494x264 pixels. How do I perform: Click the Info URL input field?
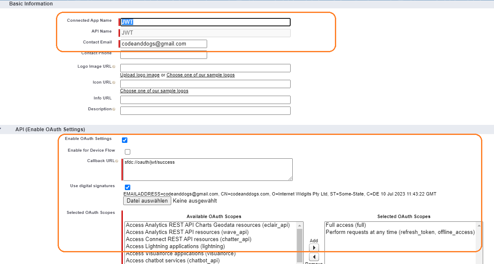tap(205, 99)
